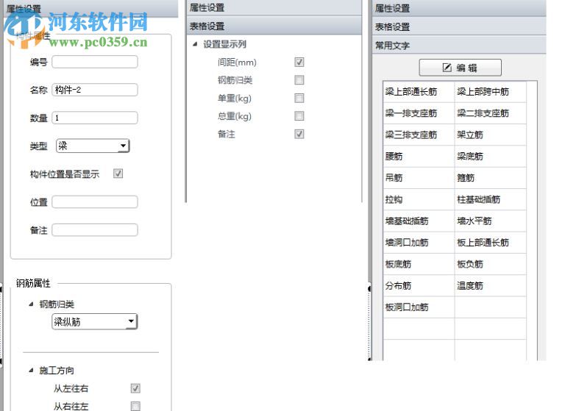Enable the 钢筋归类 column checkbox
This screenshot has height=411, width=565.
point(299,80)
